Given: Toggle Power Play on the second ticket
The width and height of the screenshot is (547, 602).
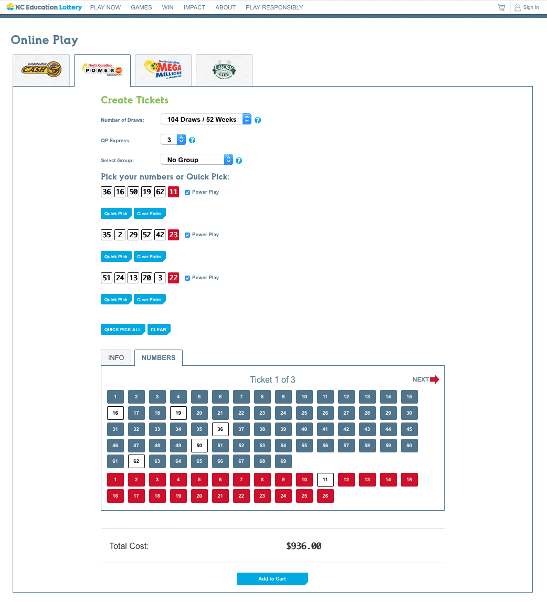Looking at the screenshot, I should pyautogui.click(x=187, y=235).
